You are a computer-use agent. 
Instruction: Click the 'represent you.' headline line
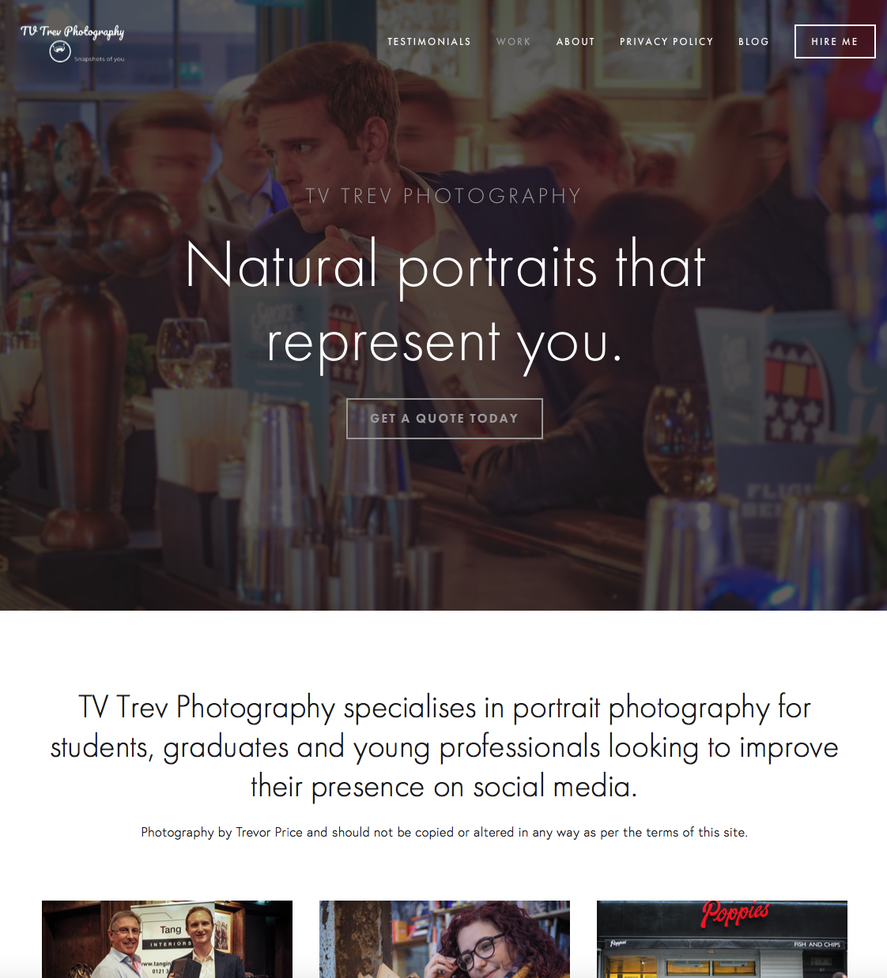pyautogui.click(x=445, y=344)
